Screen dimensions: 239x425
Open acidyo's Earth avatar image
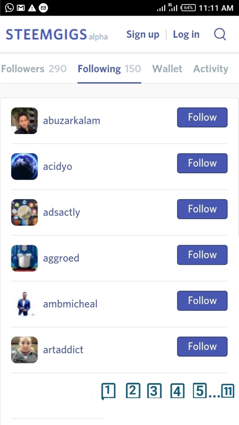pyautogui.click(x=24, y=167)
